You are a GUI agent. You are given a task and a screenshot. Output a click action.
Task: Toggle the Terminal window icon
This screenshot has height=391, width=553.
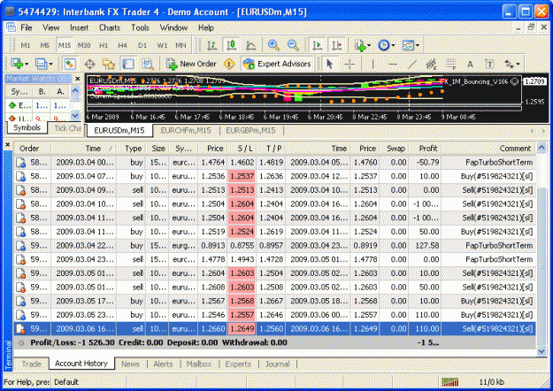tap(128, 65)
